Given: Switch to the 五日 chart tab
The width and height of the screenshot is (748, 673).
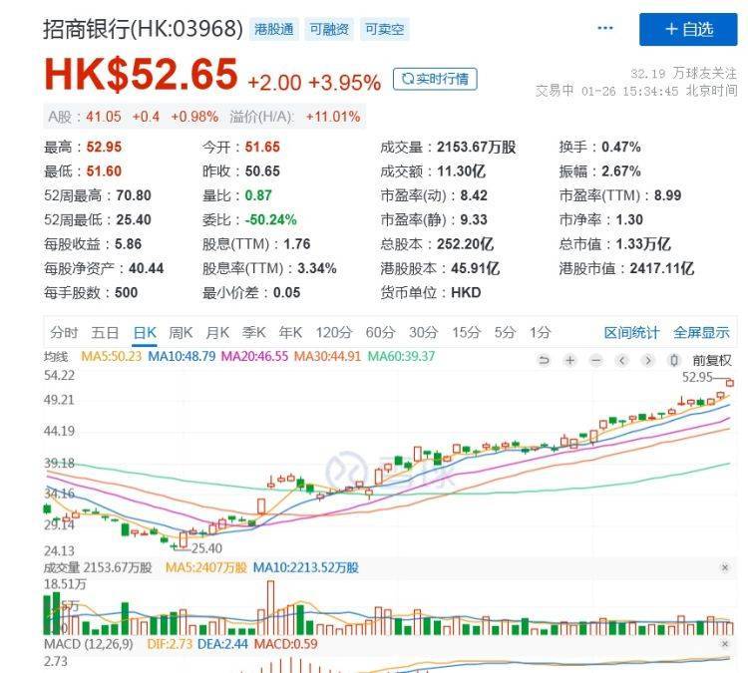Looking at the screenshot, I should tap(105, 332).
